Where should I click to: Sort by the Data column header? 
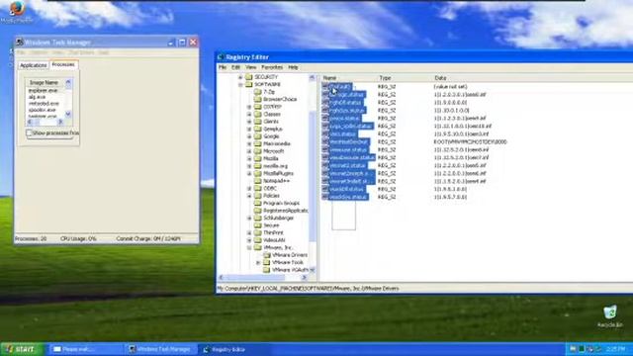coord(532,78)
